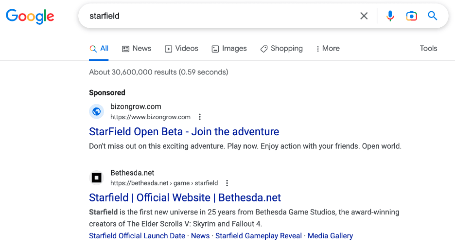The height and width of the screenshot is (249, 455).
Task: Expand the More search categories menu
Action: coord(328,49)
